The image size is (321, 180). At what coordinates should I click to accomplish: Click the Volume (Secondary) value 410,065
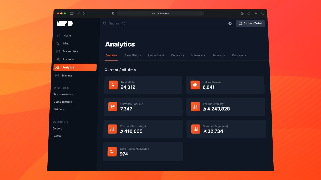(x=131, y=131)
